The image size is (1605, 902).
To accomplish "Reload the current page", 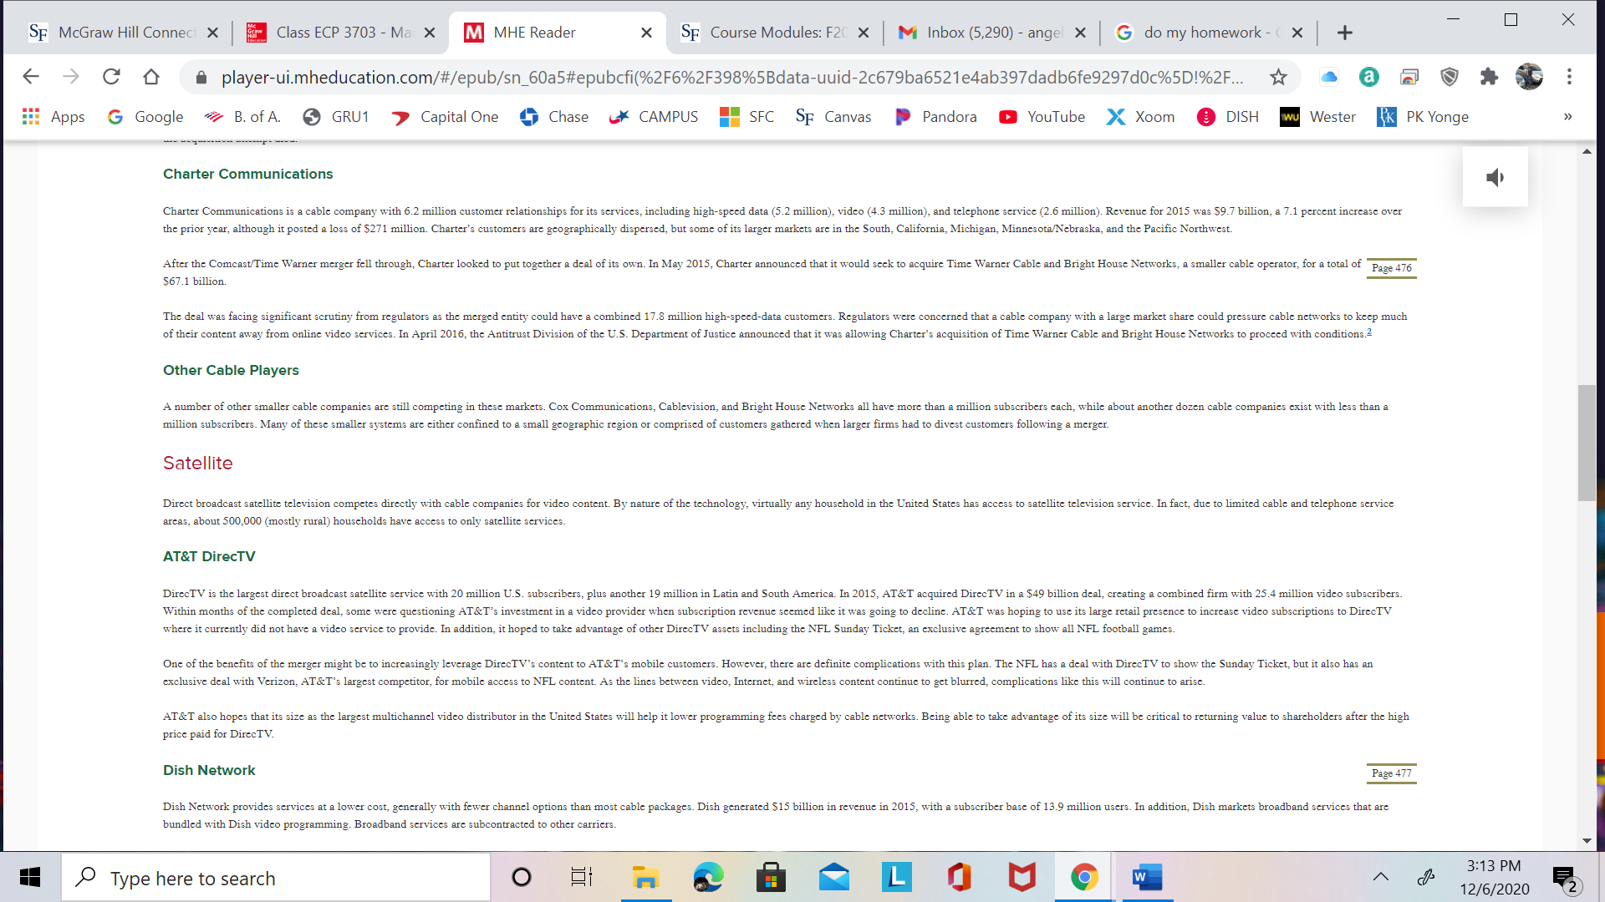I will click(111, 77).
